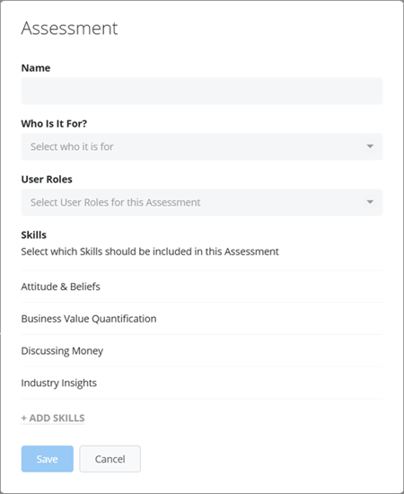The image size is (404, 494).
Task: Select the Business Value Quantification skill
Action: coord(202,319)
